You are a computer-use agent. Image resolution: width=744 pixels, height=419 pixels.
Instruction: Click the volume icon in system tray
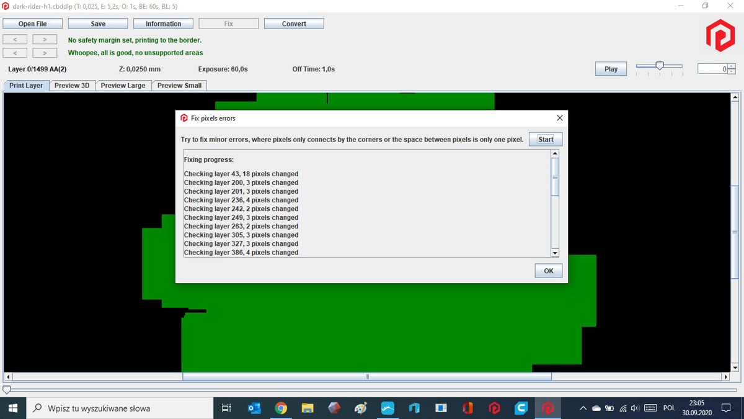pos(635,408)
